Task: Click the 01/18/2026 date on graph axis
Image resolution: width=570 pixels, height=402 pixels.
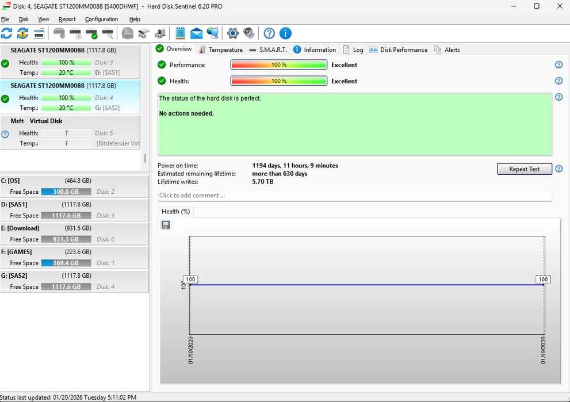Action: pos(191,350)
